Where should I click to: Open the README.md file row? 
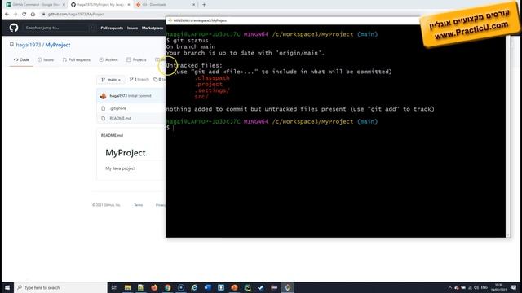131,118
